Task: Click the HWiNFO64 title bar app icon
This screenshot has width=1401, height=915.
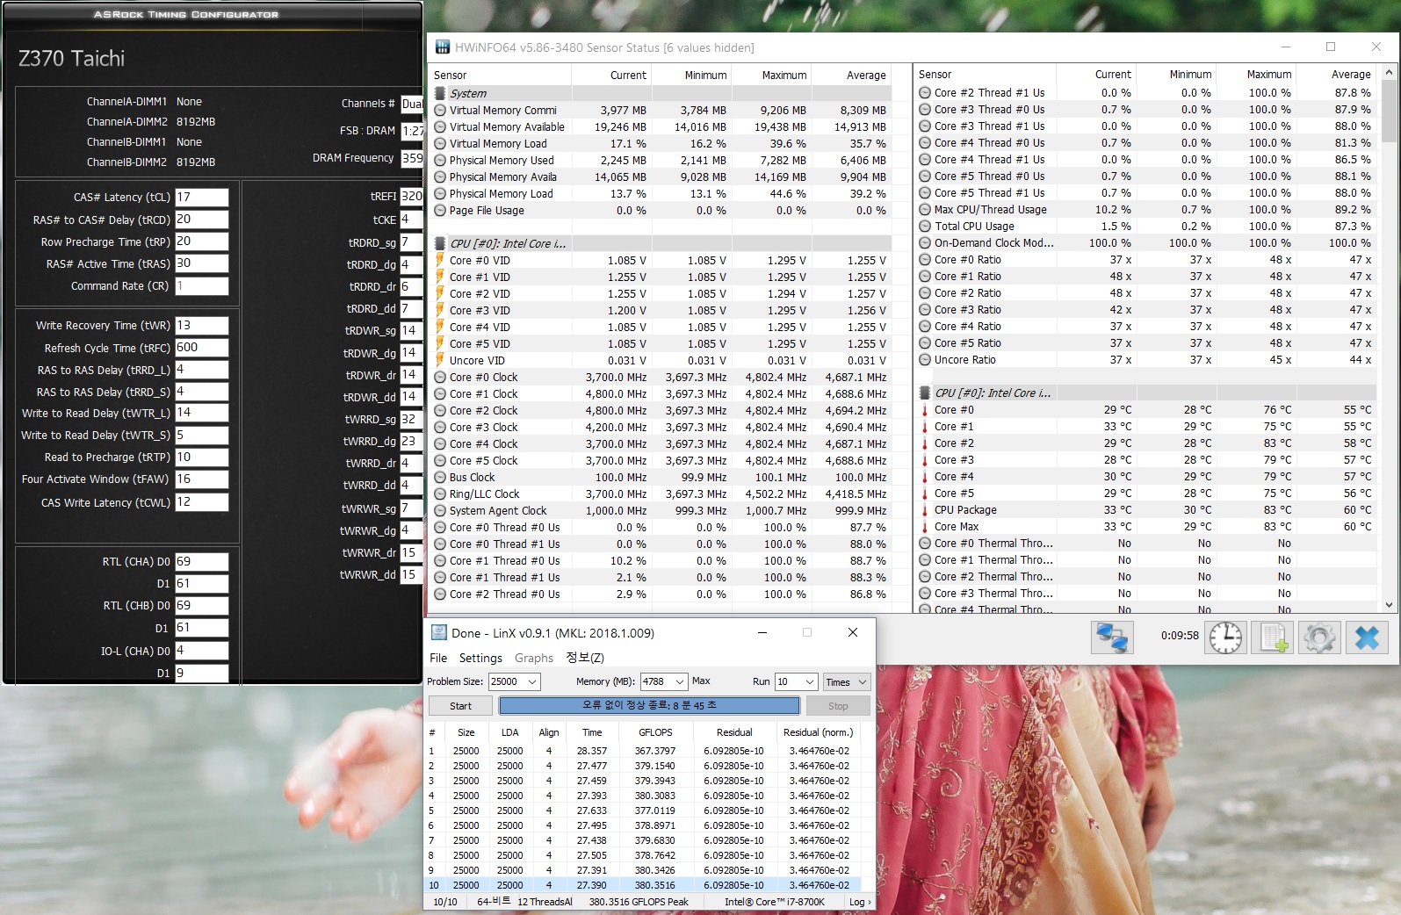Action: click(443, 47)
